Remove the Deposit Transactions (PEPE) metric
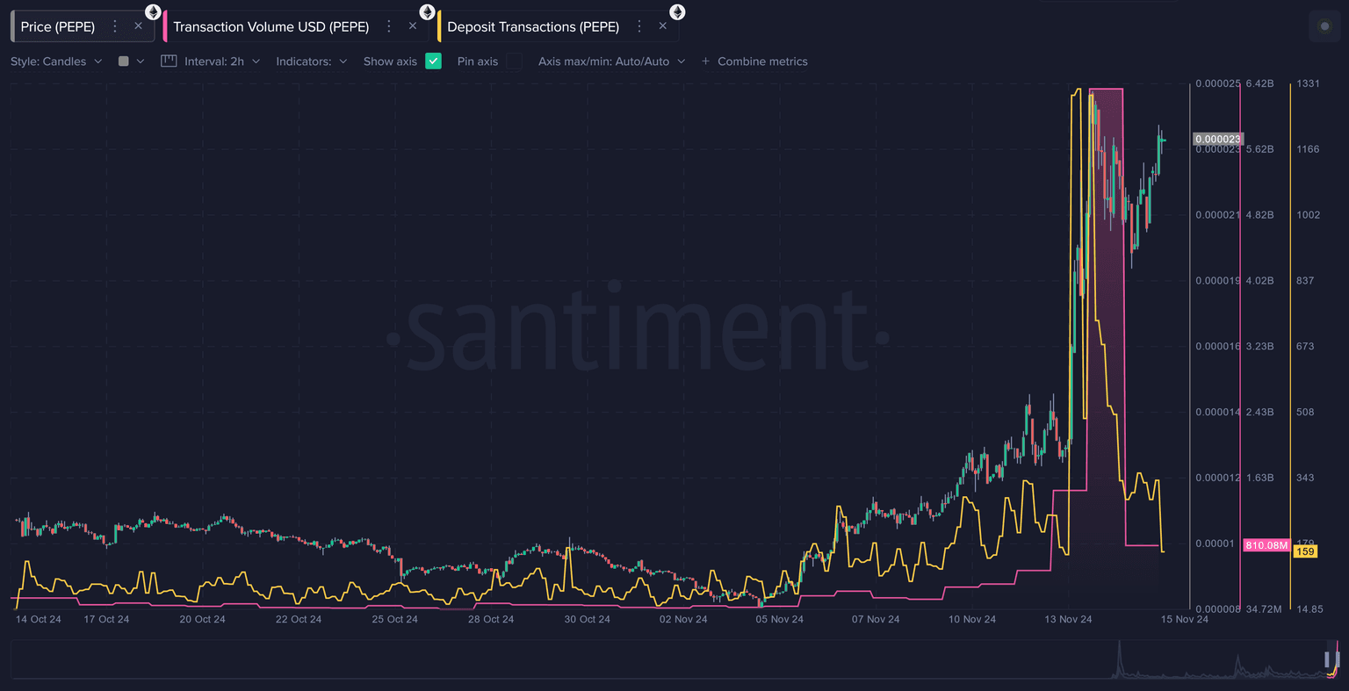The height and width of the screenshot is (691, 1349). 663,26
